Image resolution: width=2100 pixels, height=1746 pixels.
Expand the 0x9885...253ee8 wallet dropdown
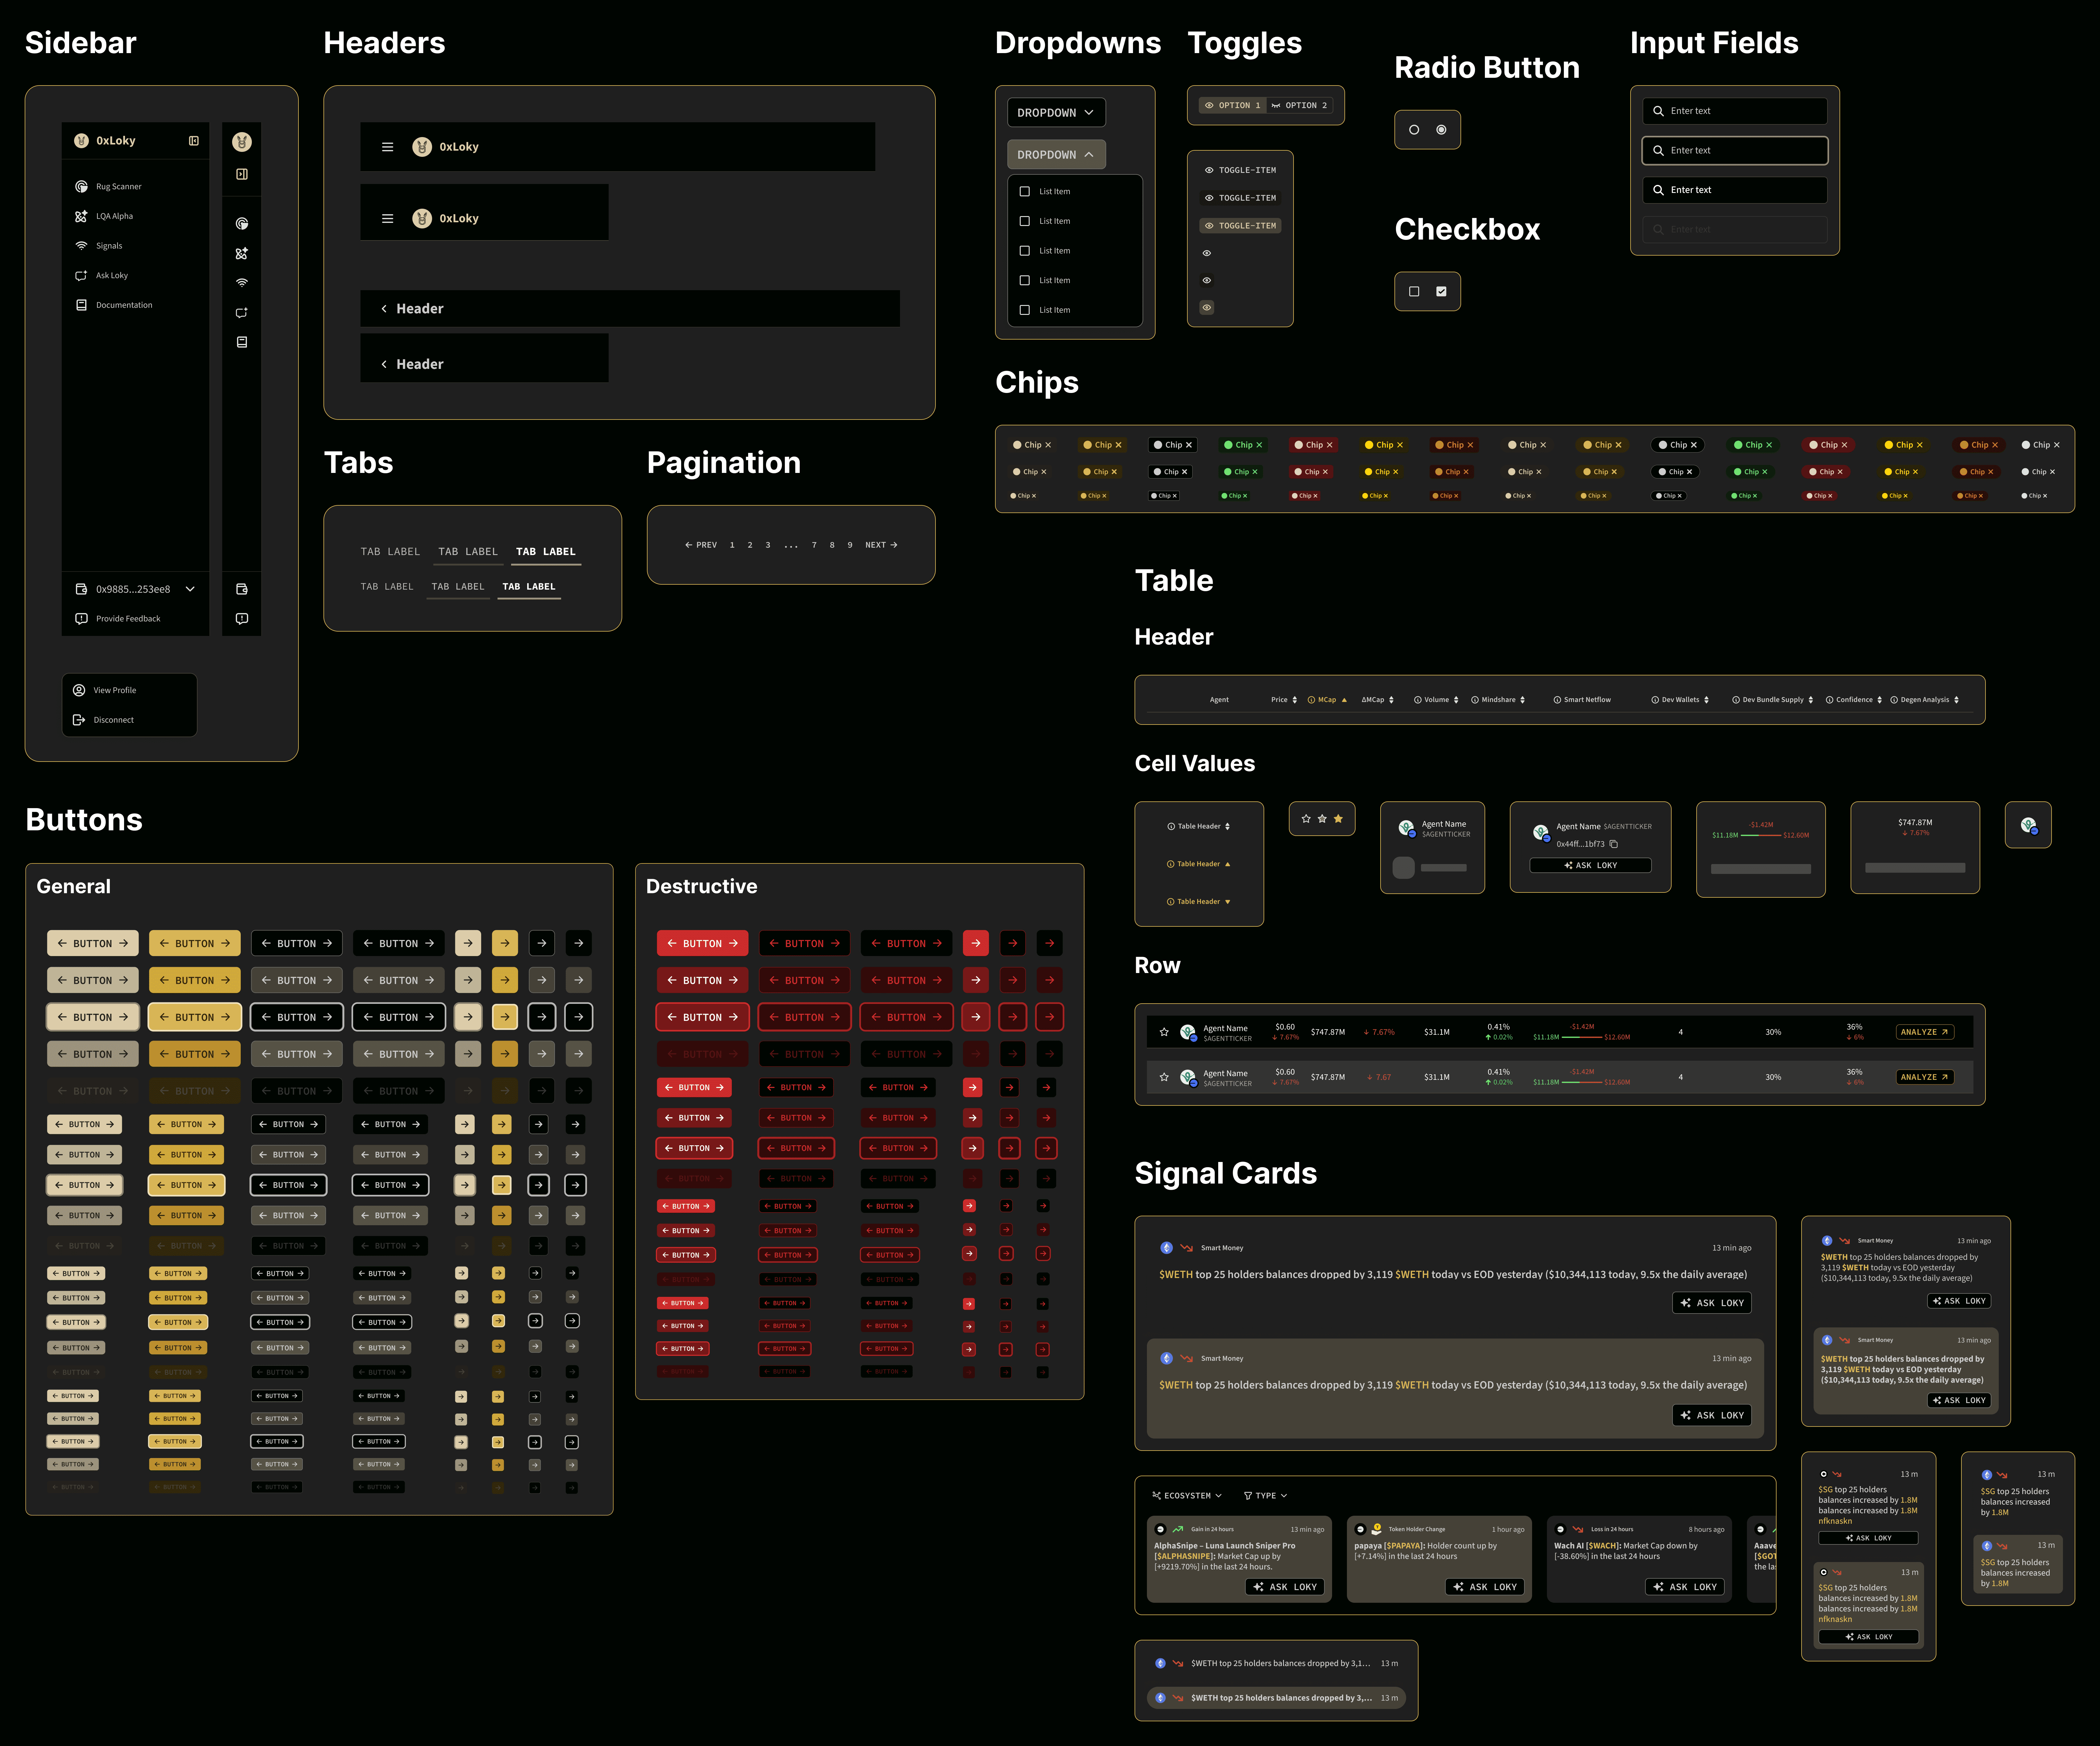click(x=190, y=589)
